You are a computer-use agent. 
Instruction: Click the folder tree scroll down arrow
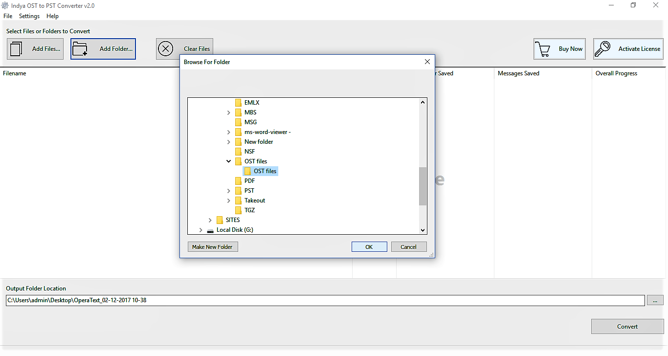423,230
